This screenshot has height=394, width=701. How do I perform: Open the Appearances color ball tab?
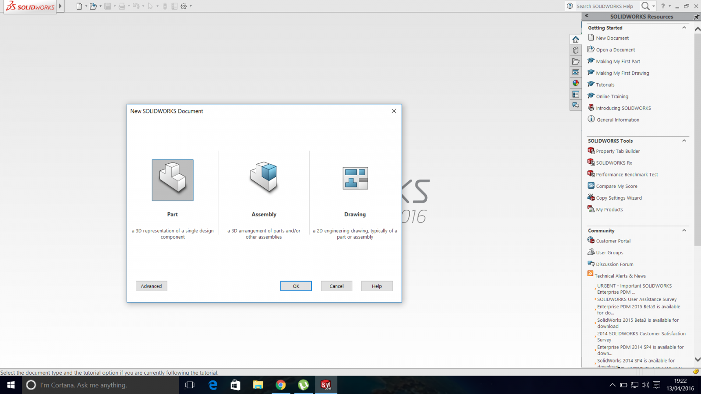click(x=576, y=83)
